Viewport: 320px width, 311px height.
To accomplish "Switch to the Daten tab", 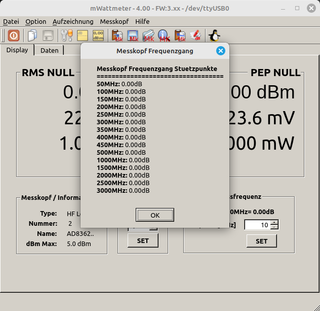I will pos(49,50).
